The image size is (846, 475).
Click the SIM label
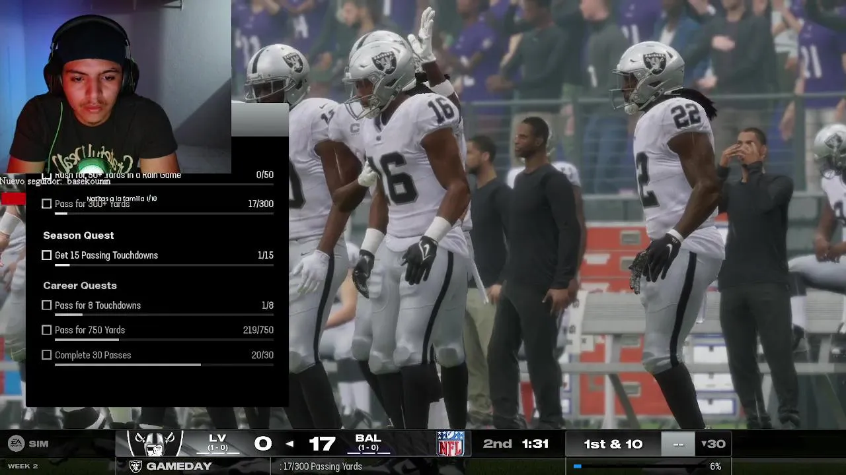[x=38, y=443]
